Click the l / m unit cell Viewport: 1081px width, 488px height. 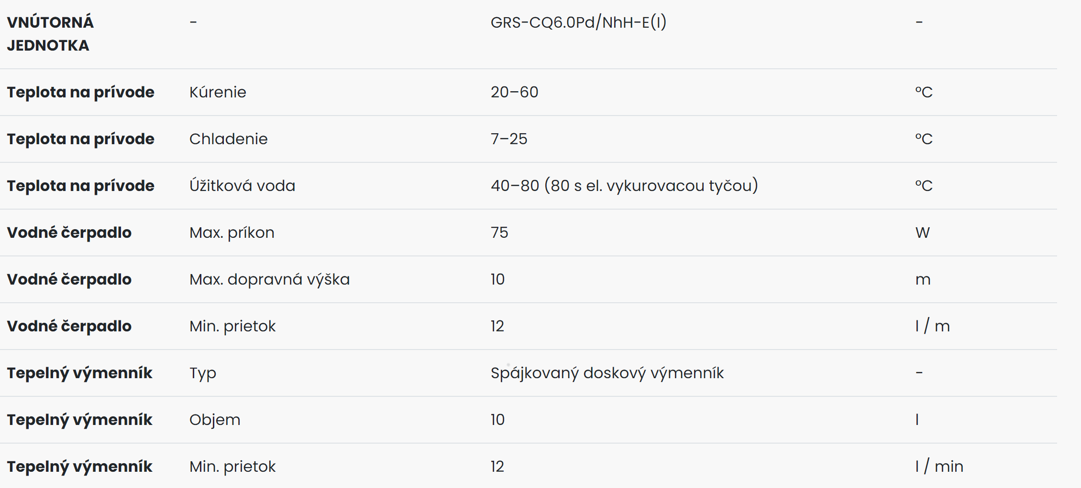(x=932, y=326)
